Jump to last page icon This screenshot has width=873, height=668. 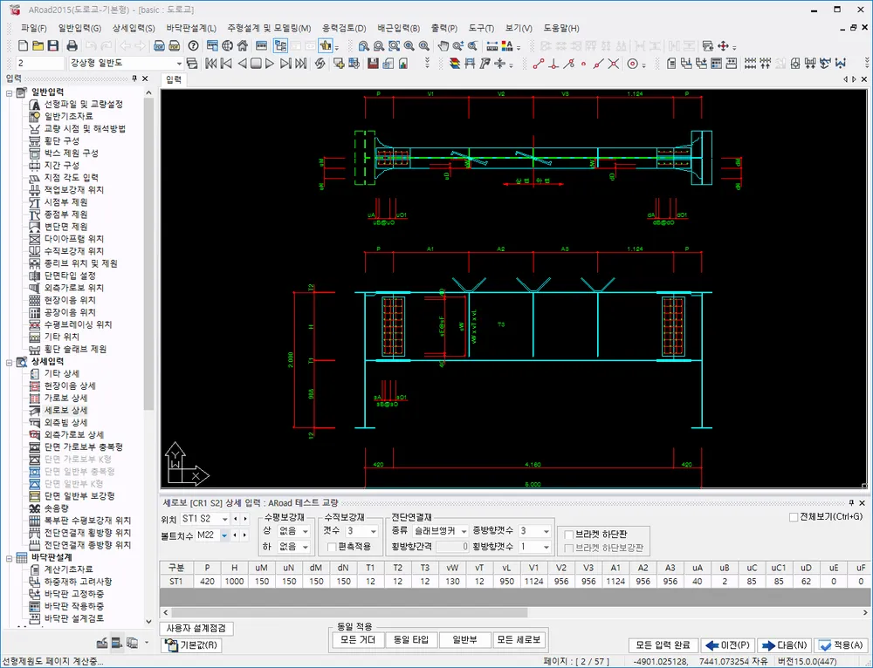(301, 64)
